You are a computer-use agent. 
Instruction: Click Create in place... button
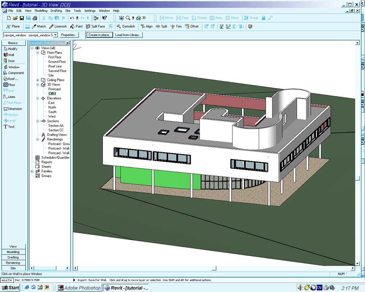100,35
